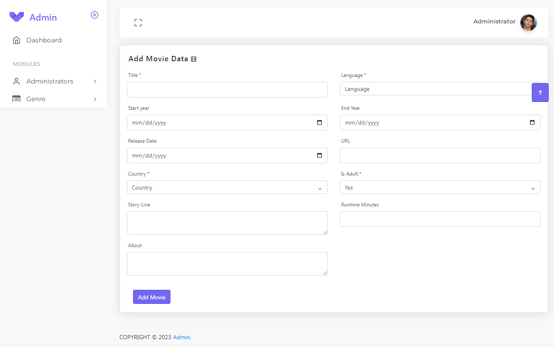Open the Release Date calendar picker icon
This screenshot has width=554, height=347.
pyautogui.click(x=320, y=155)
